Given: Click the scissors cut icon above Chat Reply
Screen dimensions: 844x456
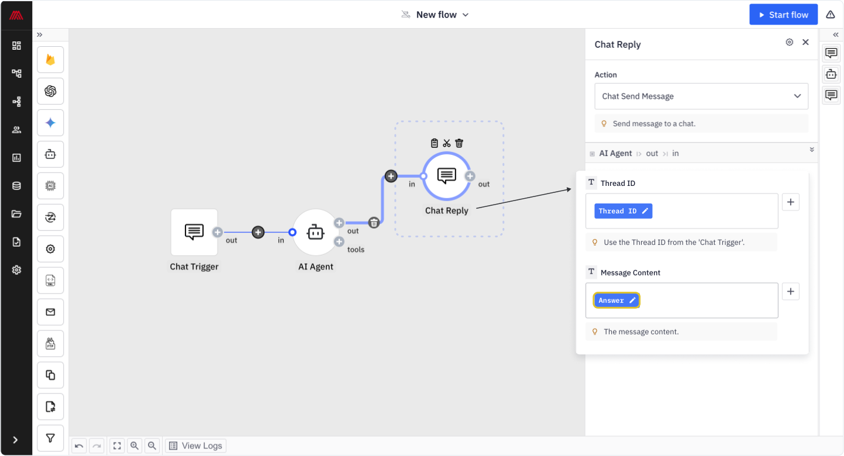Looking at the screenshot, I should pos(447,143).
